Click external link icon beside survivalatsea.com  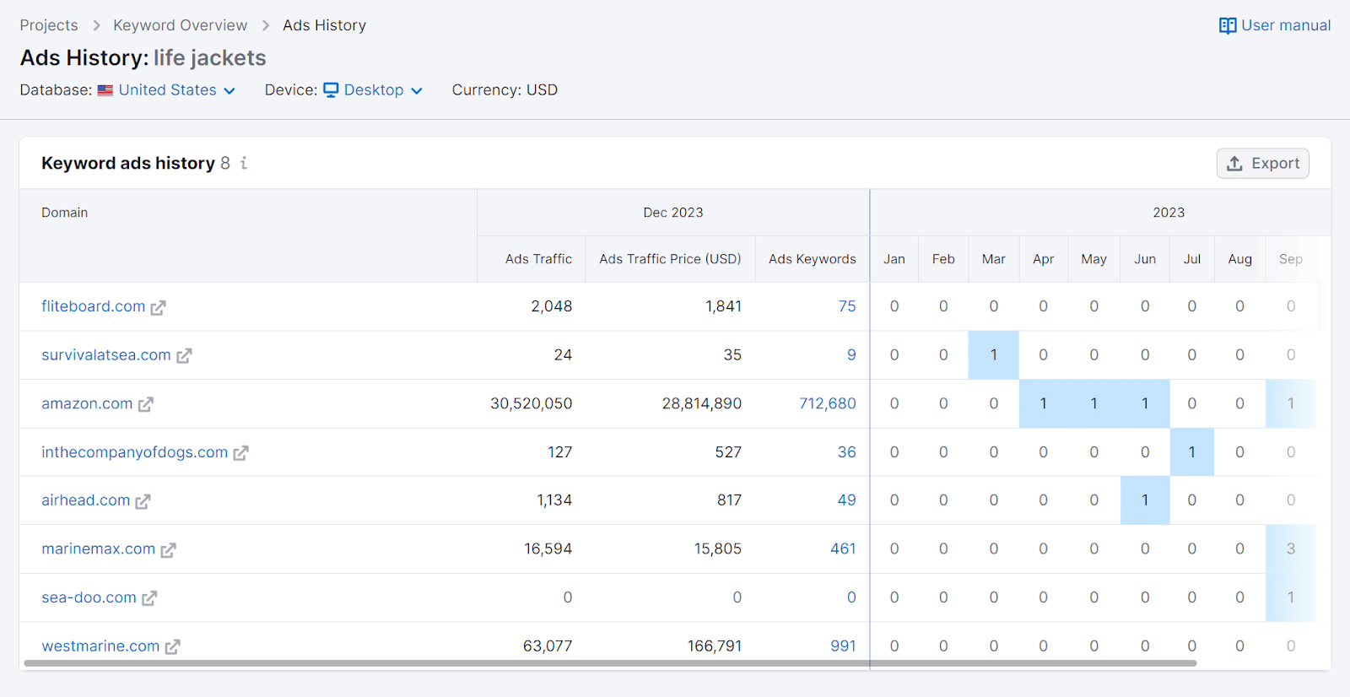184,356
